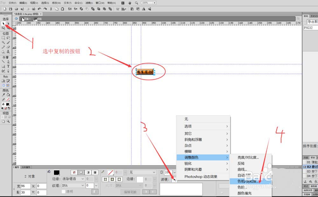Choose 色相/饱和度 in submenu
318x197 pixels.
click(251, 181)
